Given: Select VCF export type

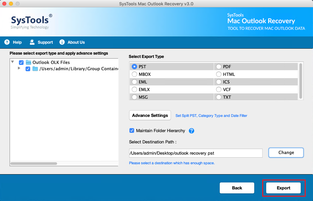Looking at the screenshot, I should [219, 89].
